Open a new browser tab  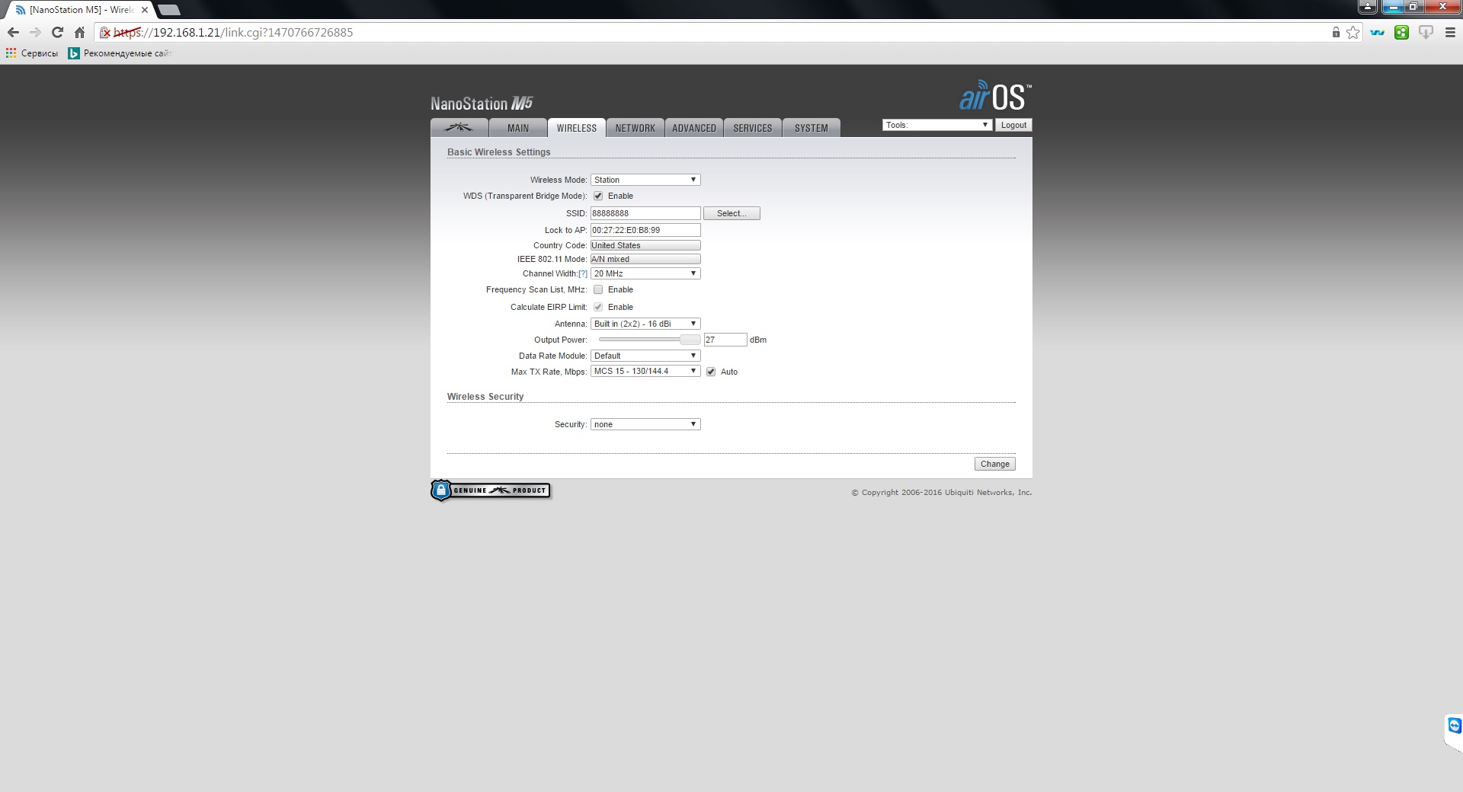click(x=169, y=10)
